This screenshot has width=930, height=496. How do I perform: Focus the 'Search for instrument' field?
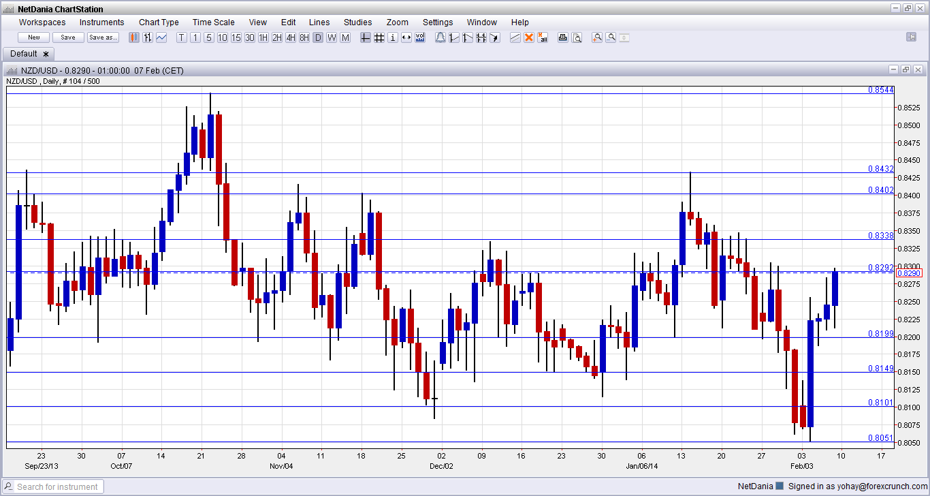(54, 486)
